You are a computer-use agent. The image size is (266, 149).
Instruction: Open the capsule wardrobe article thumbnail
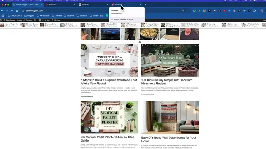109,60
